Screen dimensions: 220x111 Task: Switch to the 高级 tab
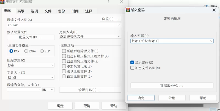click(21, 11)
